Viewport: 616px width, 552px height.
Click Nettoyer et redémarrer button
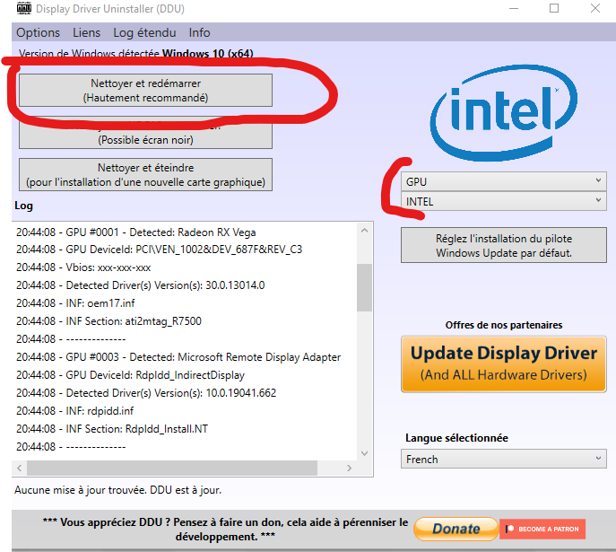pos(145,91)
